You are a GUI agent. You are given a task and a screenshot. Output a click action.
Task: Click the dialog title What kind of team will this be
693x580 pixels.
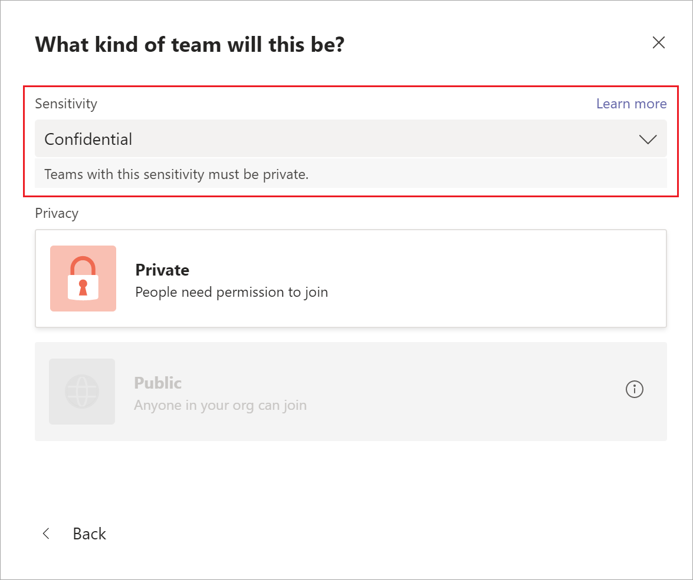pyautogui.click(x=190, y=44)
